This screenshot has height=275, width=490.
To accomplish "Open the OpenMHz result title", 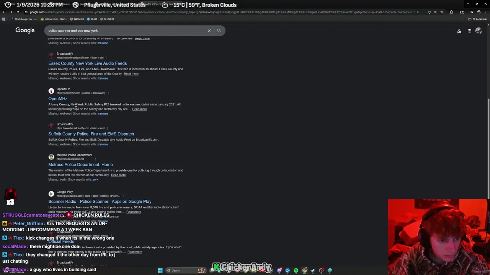I will (x=58, y=99).
